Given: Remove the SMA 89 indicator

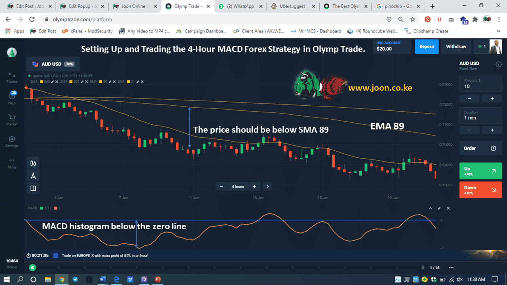Looking at the screenshot, I should pos(115,82).
